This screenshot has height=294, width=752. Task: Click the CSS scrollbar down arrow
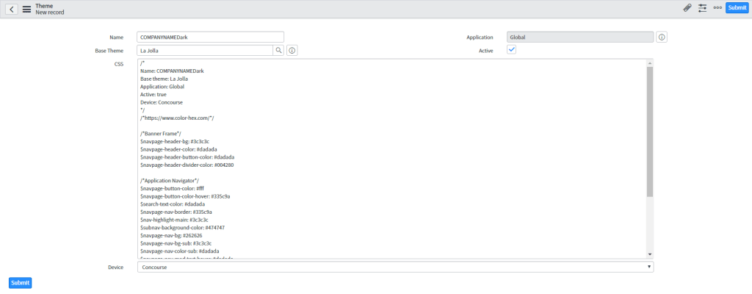(x=650, y=254)
